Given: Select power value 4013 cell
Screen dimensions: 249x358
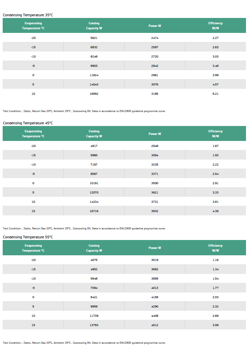Looking at the screenshot, I should (x=155, y=288).
